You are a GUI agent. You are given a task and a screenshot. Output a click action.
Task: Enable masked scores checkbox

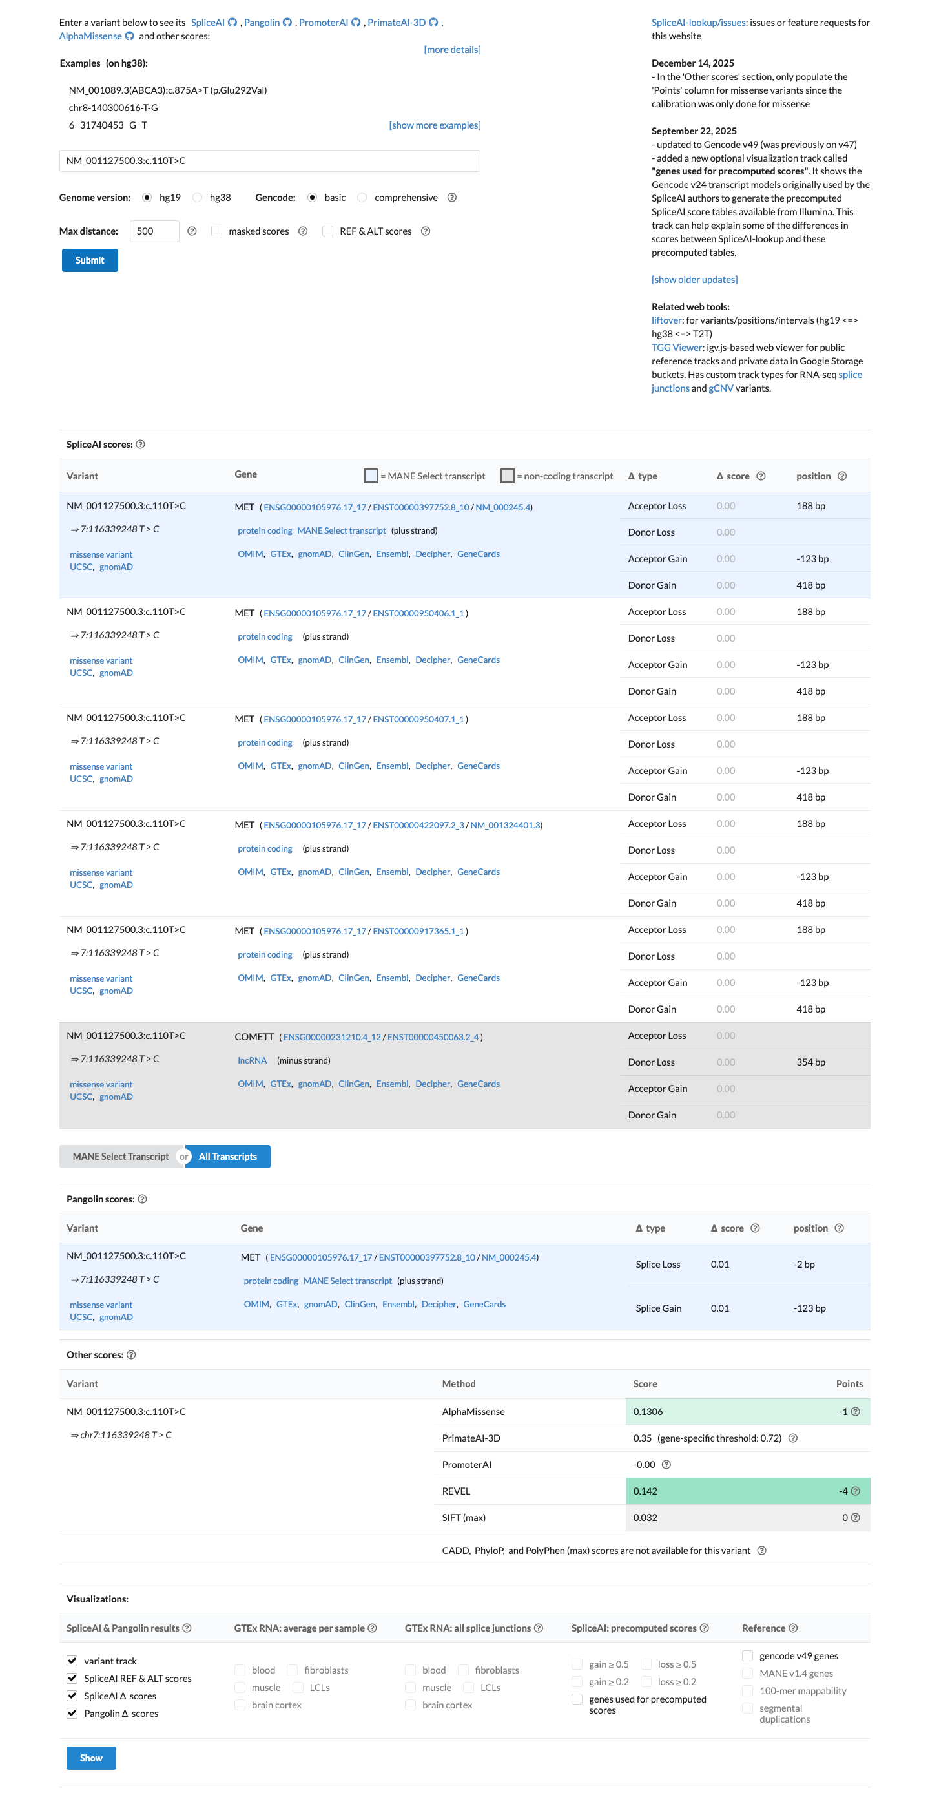[216, 231]
